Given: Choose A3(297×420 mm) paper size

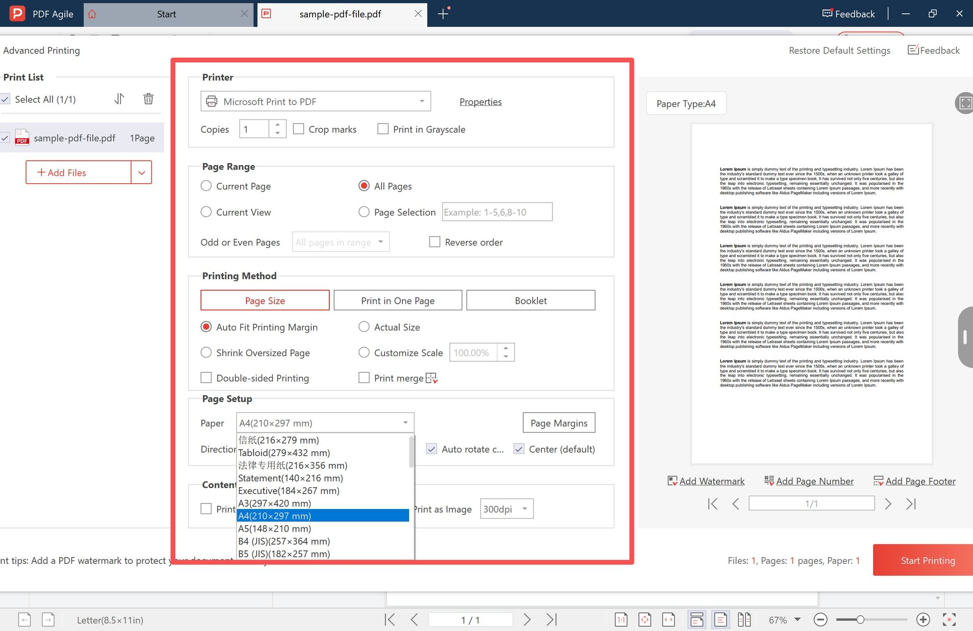Looking at the screenshot, I should pyautogui.click(x=323, y=503).
